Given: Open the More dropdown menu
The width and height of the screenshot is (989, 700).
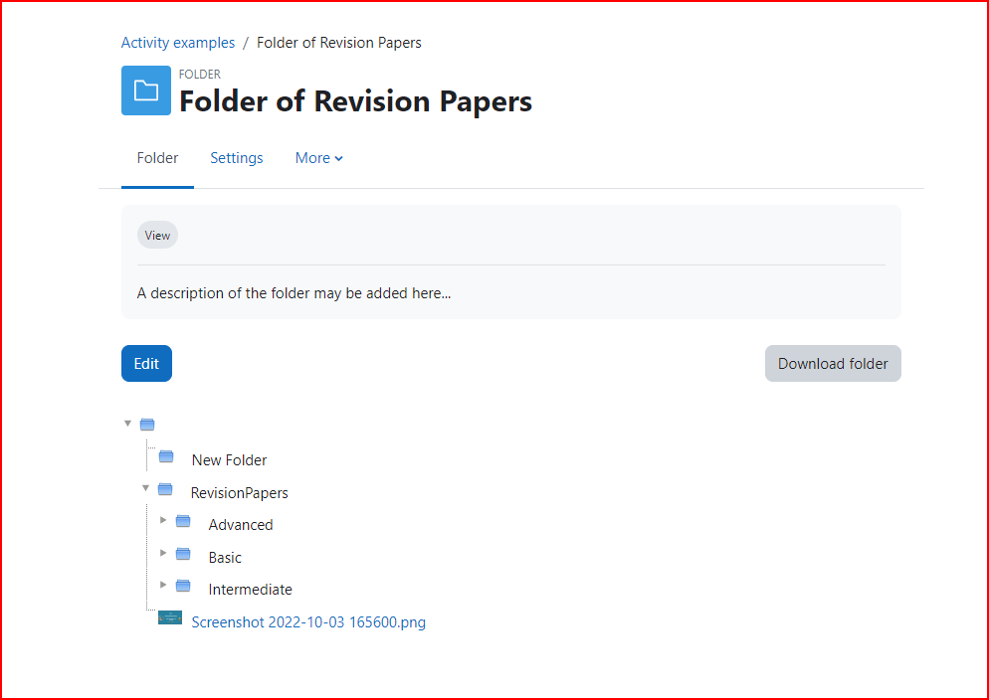Looking at the screenshot, I should 319,158.
